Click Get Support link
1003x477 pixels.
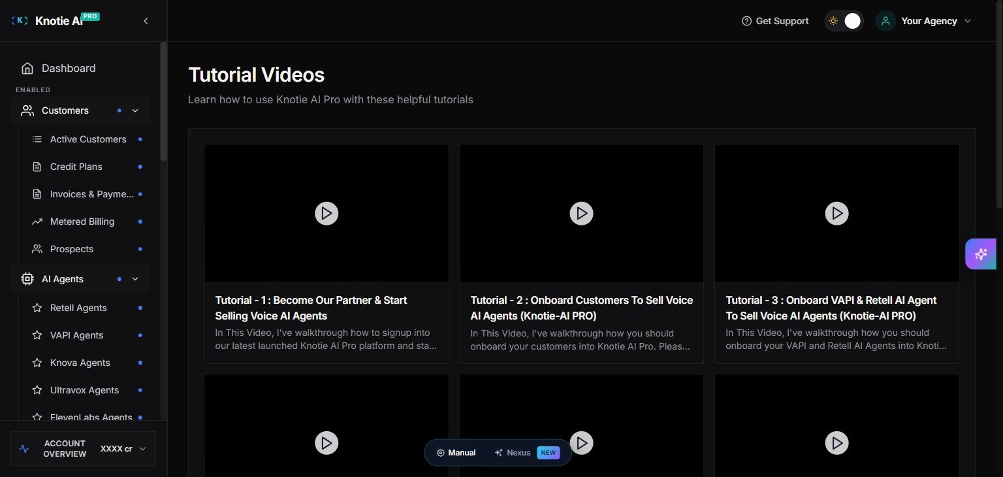click(x=775, y=21)
